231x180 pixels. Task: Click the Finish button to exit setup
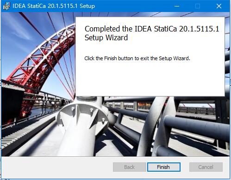164,167
